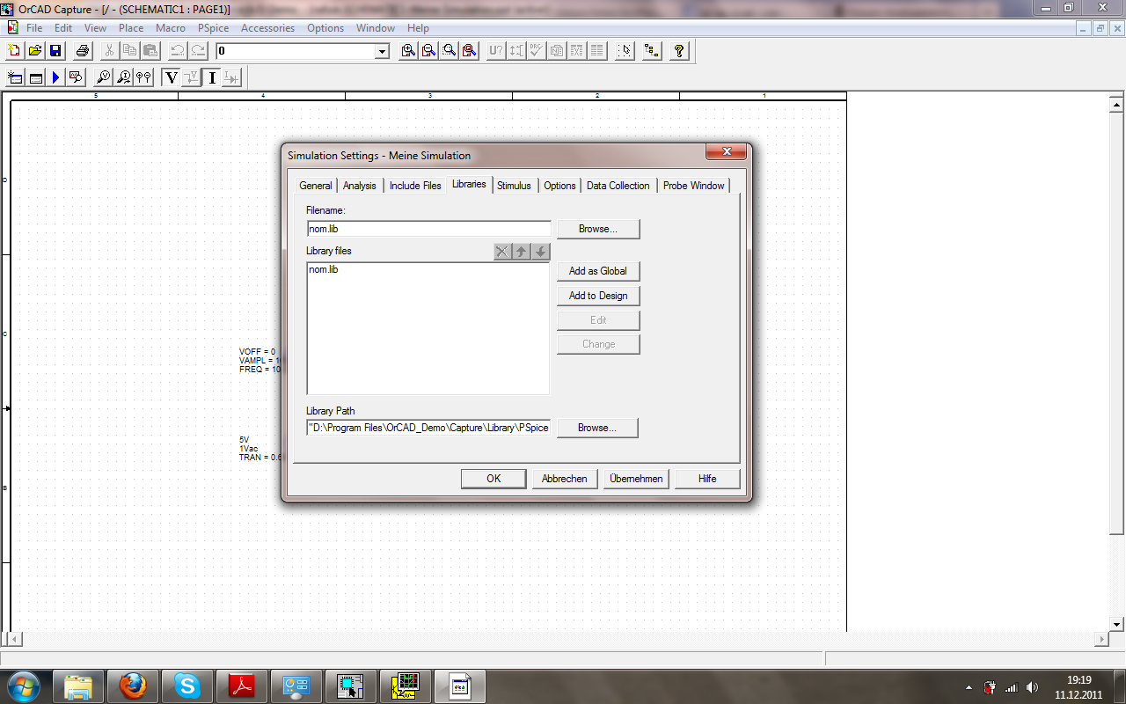1126x704 pixels.
Task: Open Skype from the taskbar
Action: (x=186, y=685)
